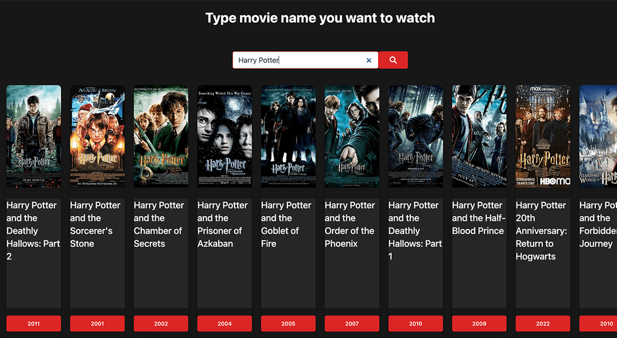Clear the search text with the X icon

pyautogui.click(x=368, y=60)
